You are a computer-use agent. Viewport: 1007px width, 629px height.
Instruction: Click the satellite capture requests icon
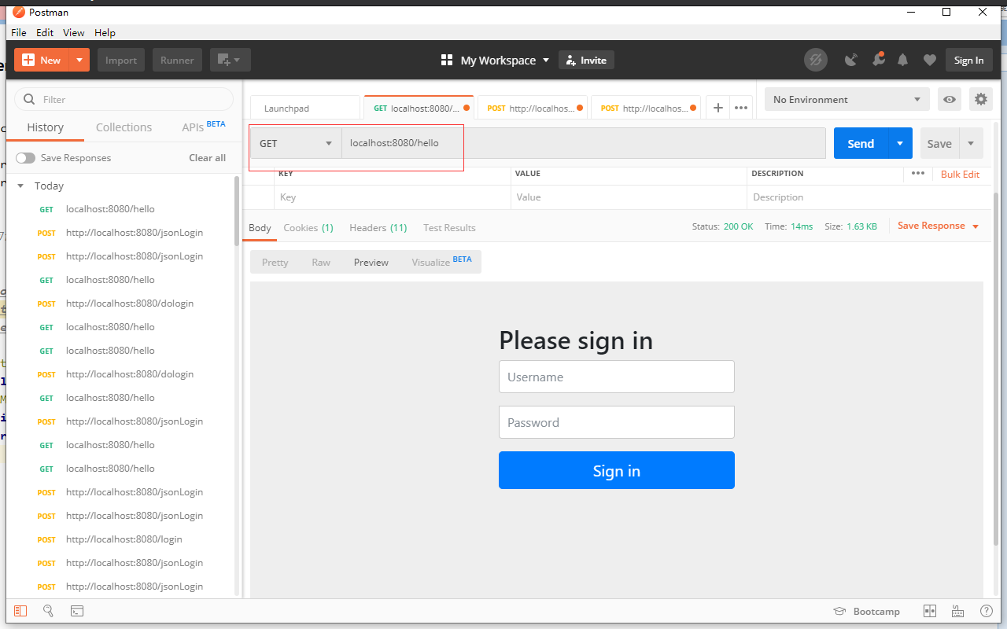pos(850,60)
